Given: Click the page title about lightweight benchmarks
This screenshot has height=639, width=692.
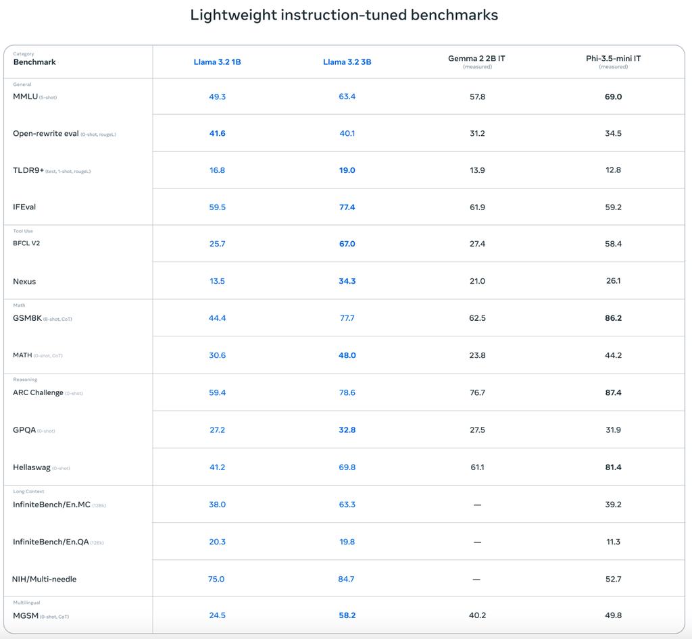Looking at the screenshot, I should coord(344,15).
